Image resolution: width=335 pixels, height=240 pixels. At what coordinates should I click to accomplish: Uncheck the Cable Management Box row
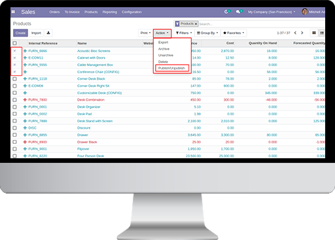click(14, 65)
